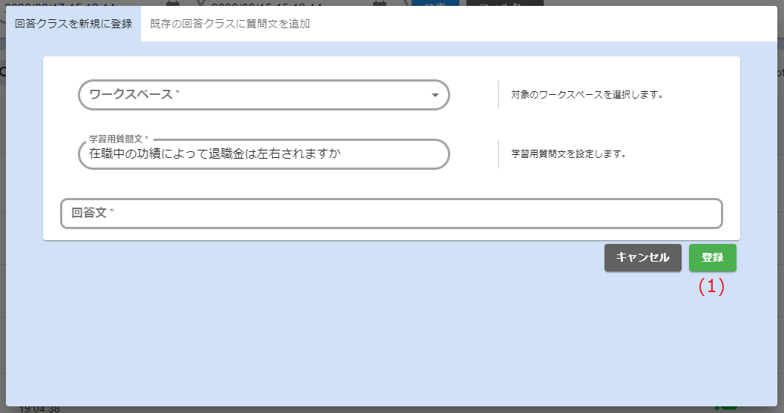Screen dimensions: 784x413
Task: Click the small 学習用質問文 floating label
Action: [x=119, y=139]
